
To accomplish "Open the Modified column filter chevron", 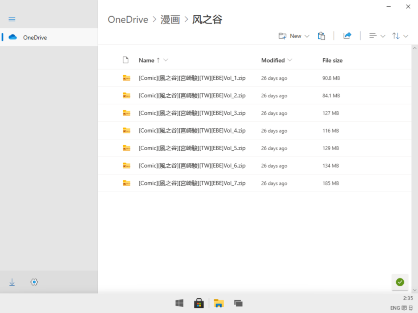I will click(x=290, y=60).
